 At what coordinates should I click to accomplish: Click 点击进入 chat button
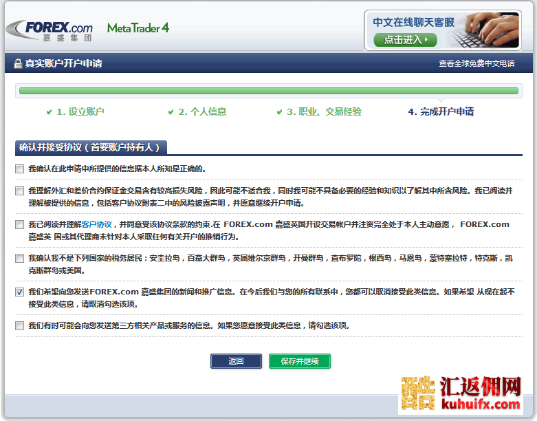pos(405,40)
